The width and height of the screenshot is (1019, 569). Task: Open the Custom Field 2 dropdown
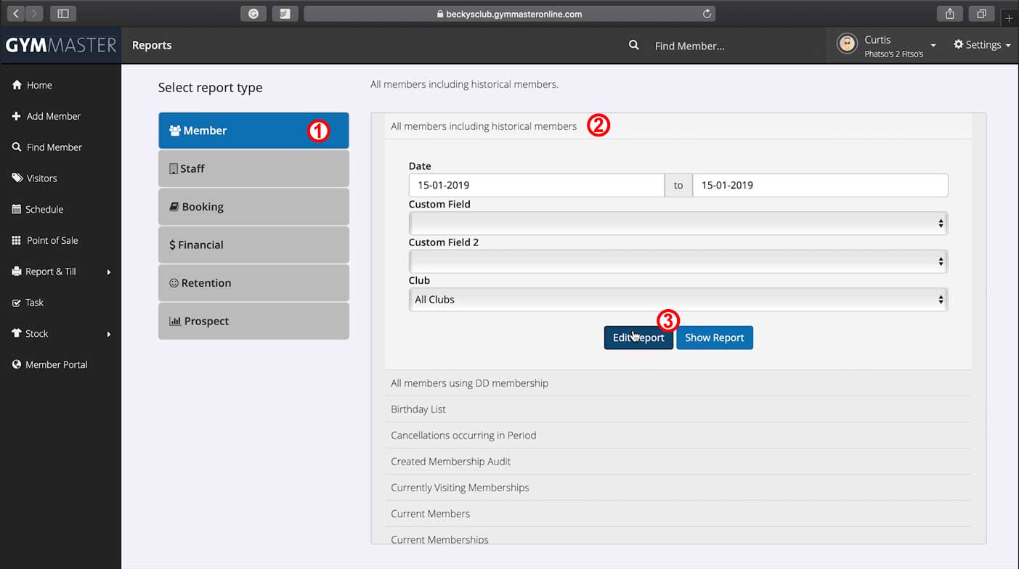tap(678, 261)
